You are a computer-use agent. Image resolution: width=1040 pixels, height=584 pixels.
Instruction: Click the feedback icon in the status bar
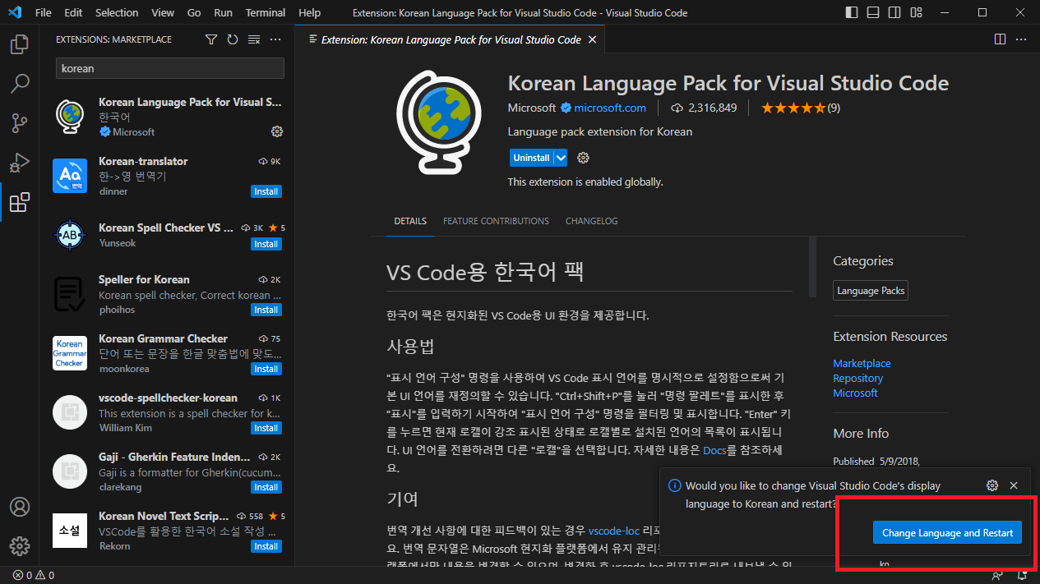click(x=997, y=576)
